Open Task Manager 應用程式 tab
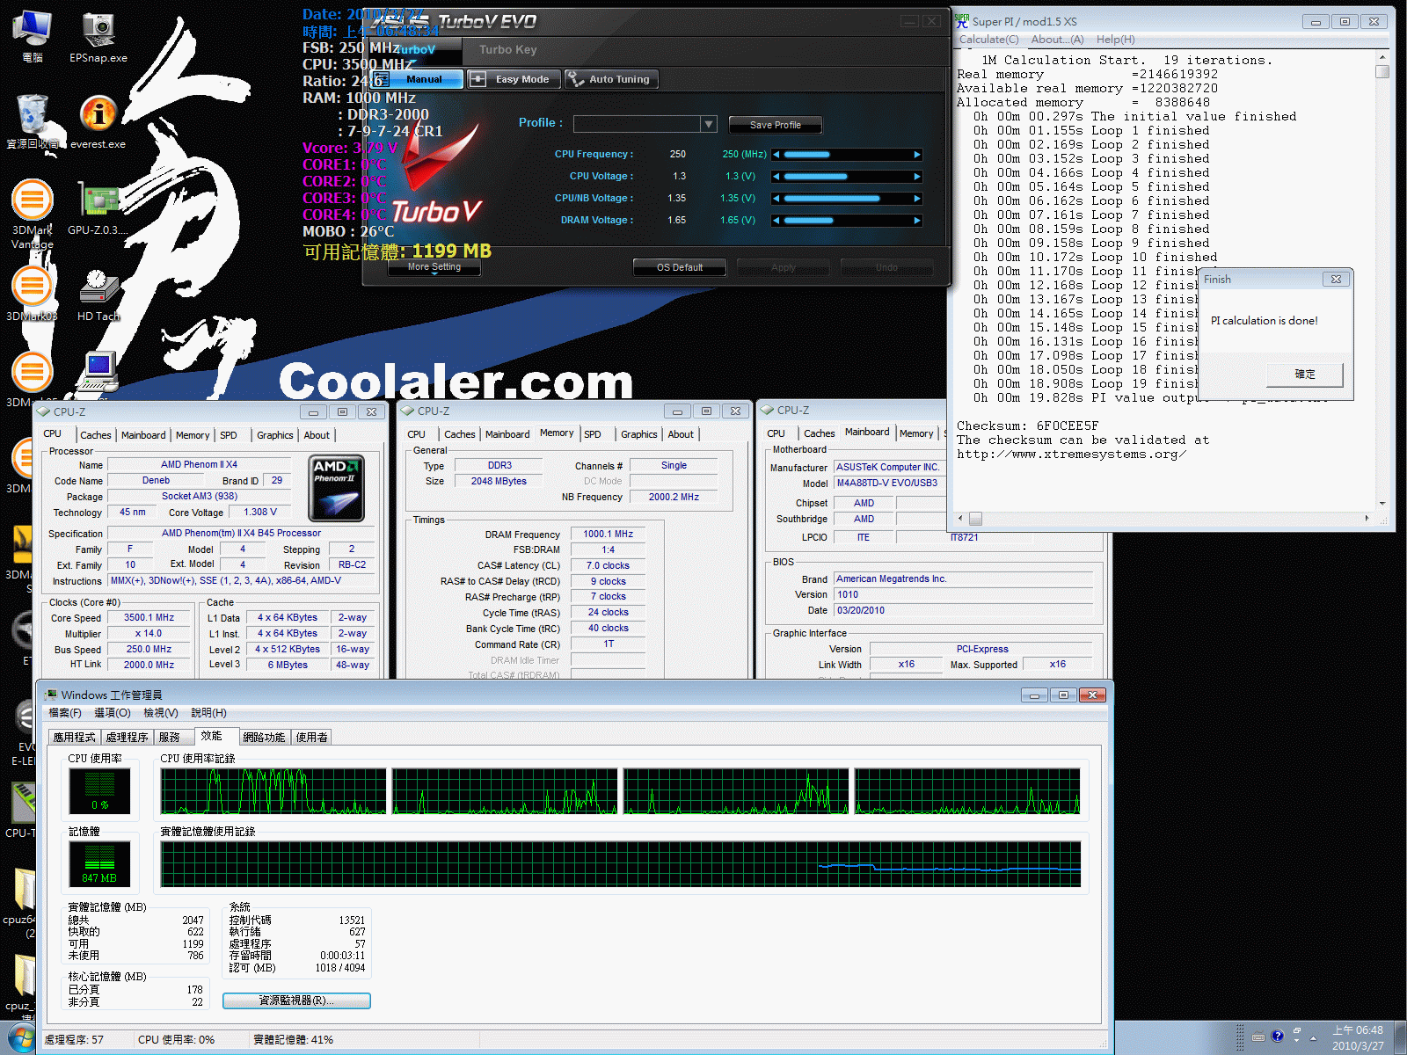This screenshot has width=1407, height=1055. [x=74, y=738]
